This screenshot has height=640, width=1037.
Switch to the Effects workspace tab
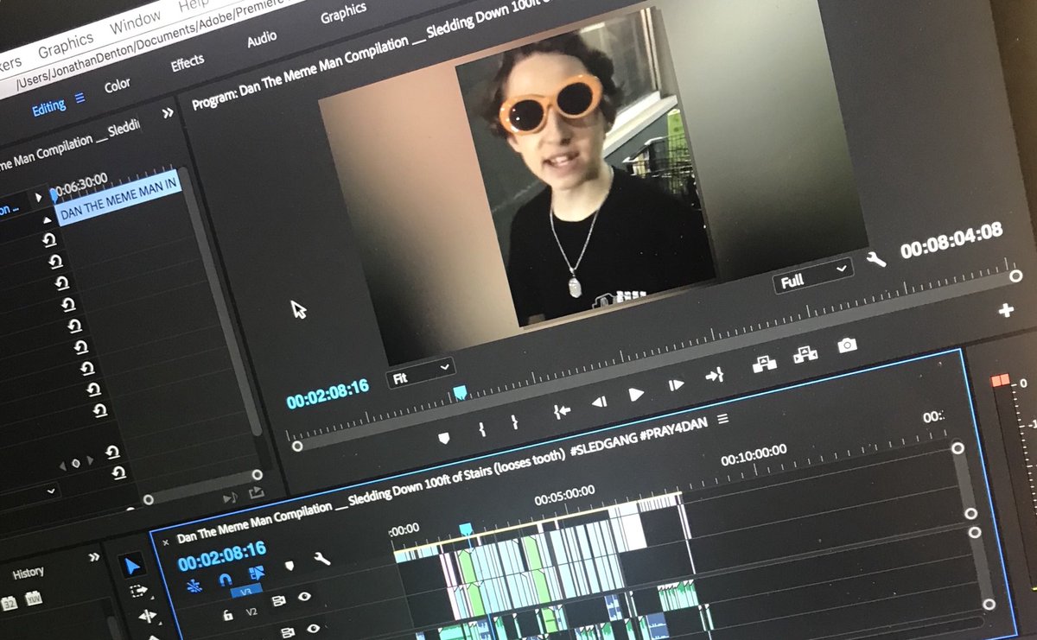[x=187, y=62]
